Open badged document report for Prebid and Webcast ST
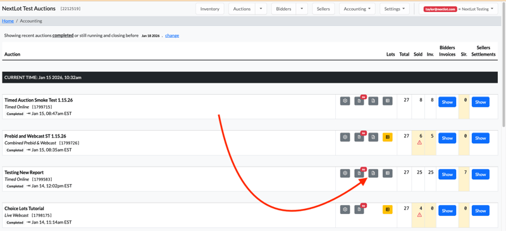 (x=359, y=137)
